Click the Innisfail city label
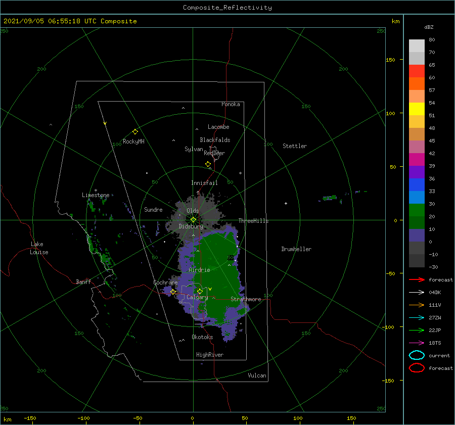The image size is (455, 425). coord(204,183)
